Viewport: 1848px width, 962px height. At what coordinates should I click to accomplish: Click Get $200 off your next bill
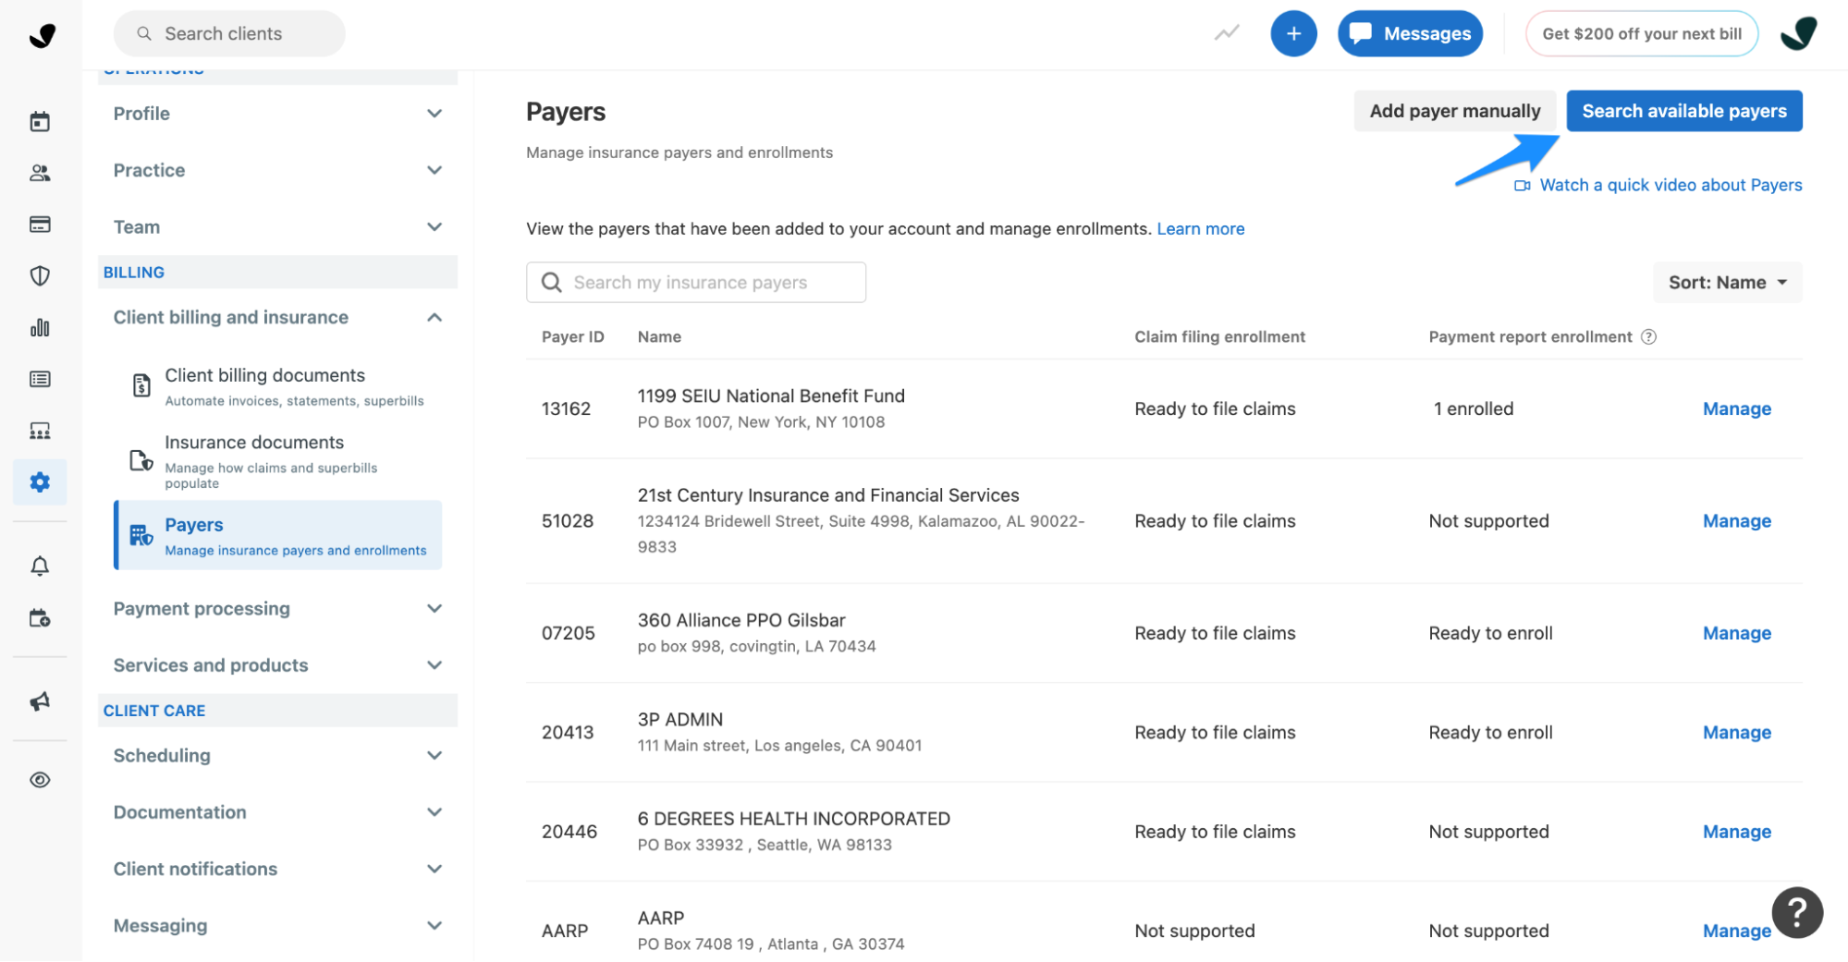click(x=1641, y=33)
